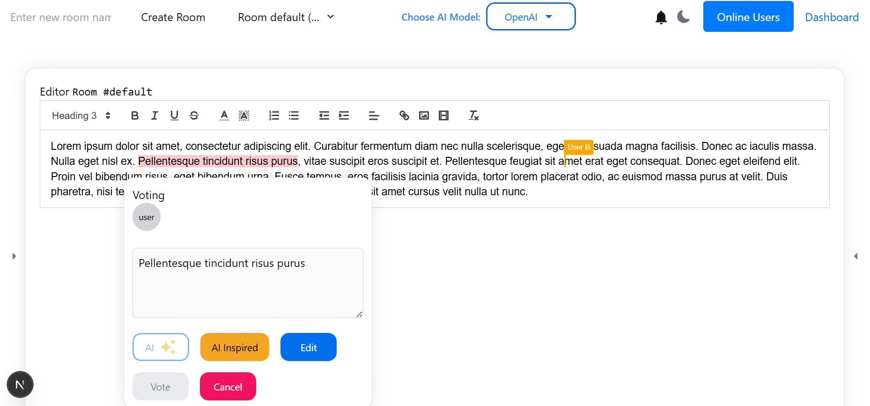The width and height of the screenshot is (870, 406).
Task: Expand the right side panel arrow
Action: tap(855, 256)
